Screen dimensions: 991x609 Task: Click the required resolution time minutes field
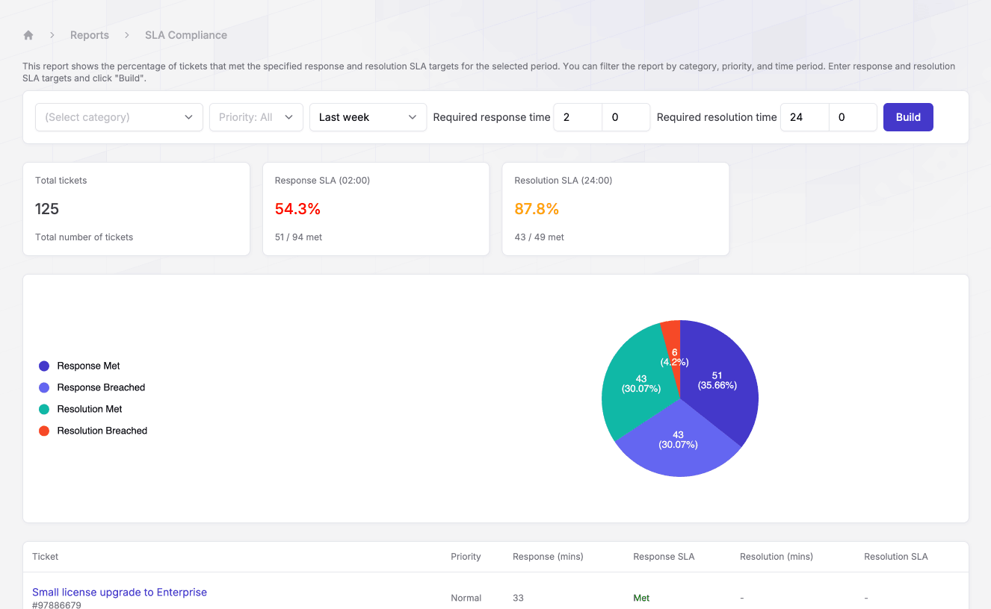(x=853, y=117)
